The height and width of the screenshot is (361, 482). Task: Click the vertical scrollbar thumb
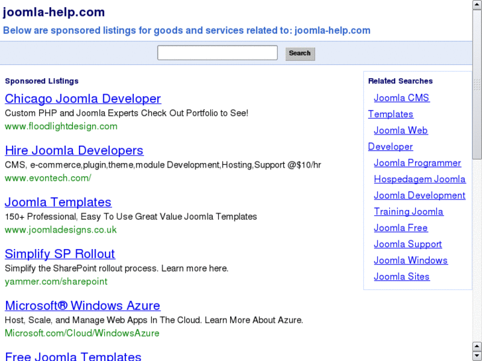(477, 85)
